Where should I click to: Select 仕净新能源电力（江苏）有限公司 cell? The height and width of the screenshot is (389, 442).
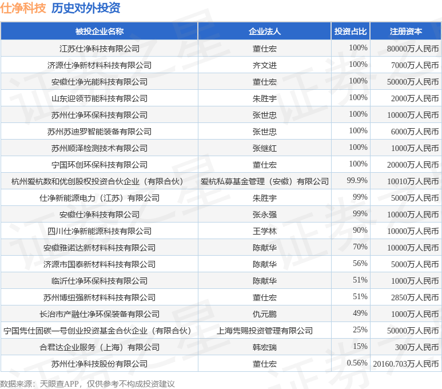click(x=99, y=198)
